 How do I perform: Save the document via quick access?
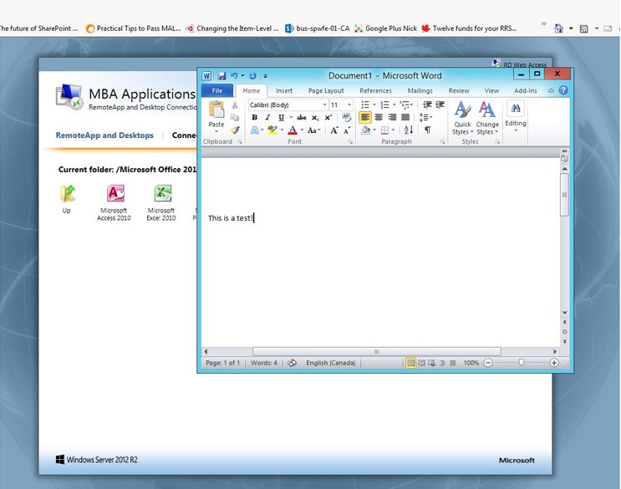tap(221, 75)
